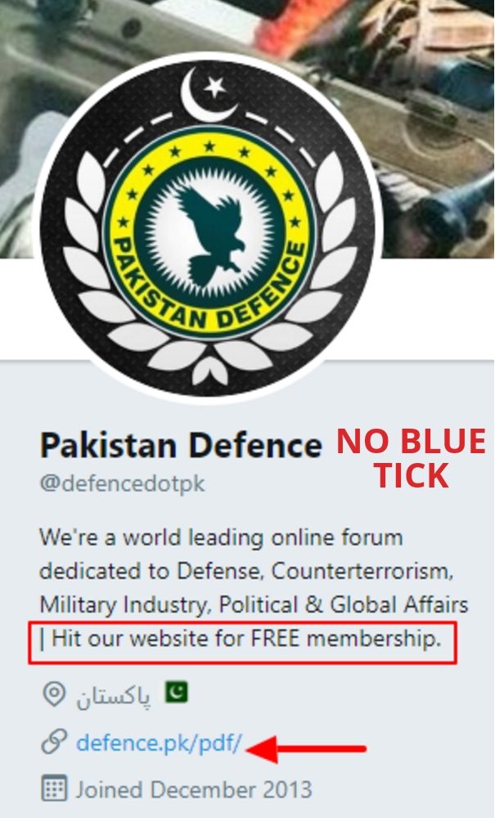Click the @defencedotpk handle

pyautogui.click(x=123, y=483)
